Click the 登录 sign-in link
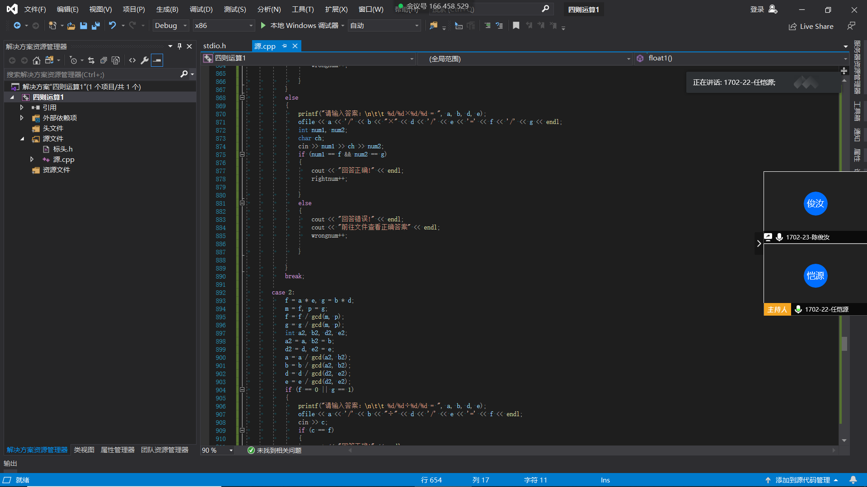Image resolution: width=867 pixels, height=487 pixels. pyautogui.click(x=757, y=9)
